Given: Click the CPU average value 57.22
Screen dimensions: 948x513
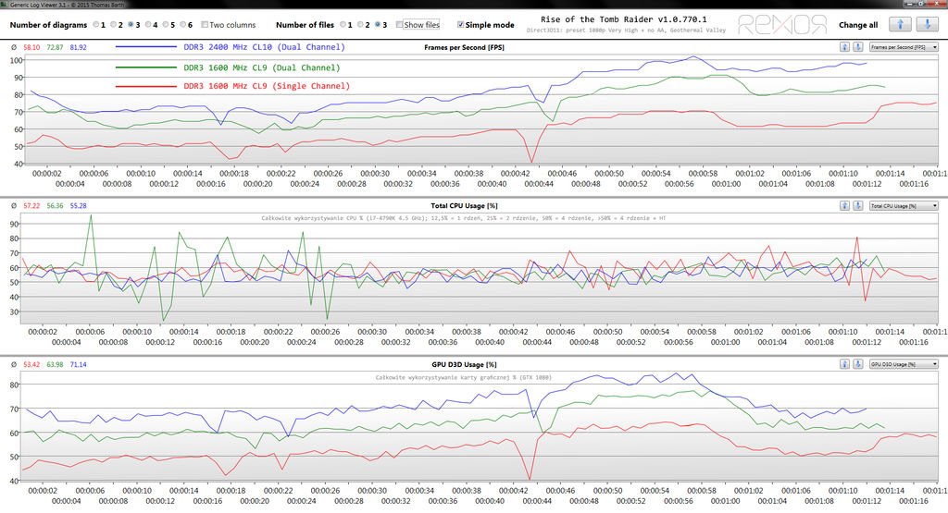Looking at the screenshot, I should pos(31,206).
